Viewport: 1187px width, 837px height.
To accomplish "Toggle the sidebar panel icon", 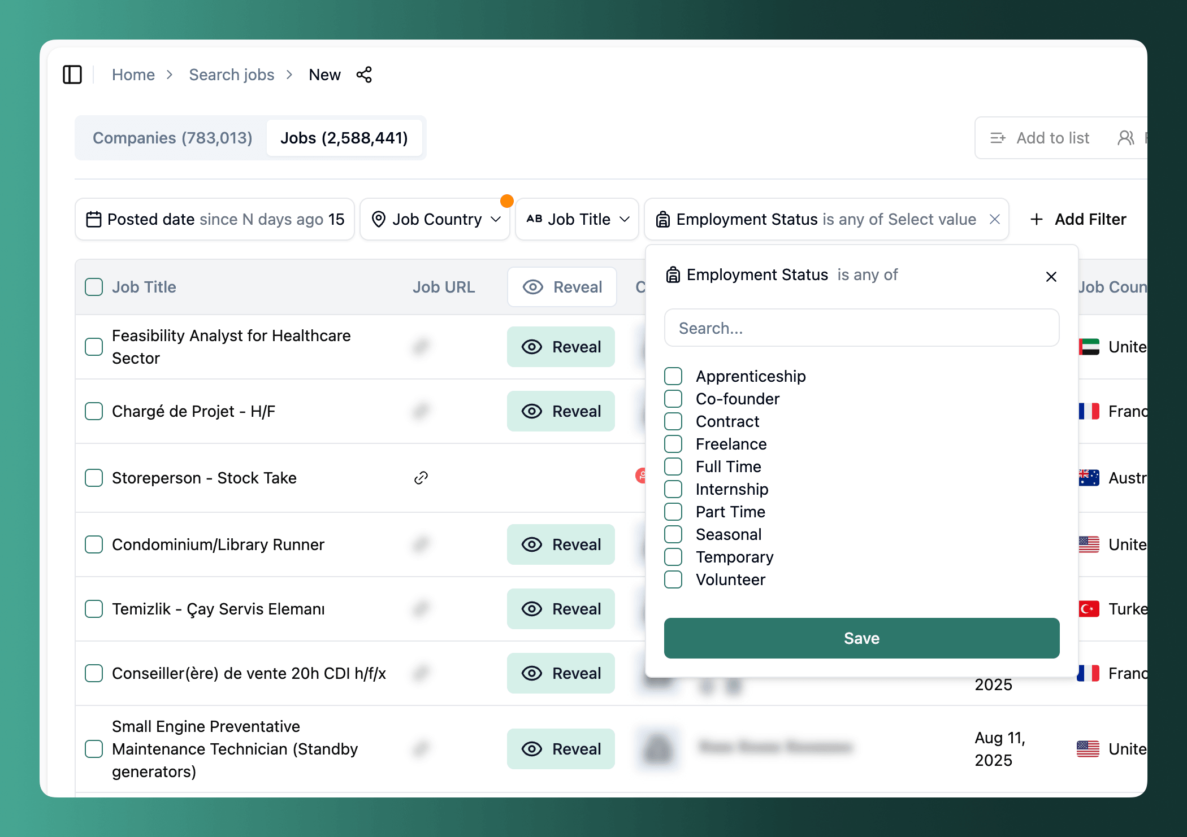I will click(72, 75).
